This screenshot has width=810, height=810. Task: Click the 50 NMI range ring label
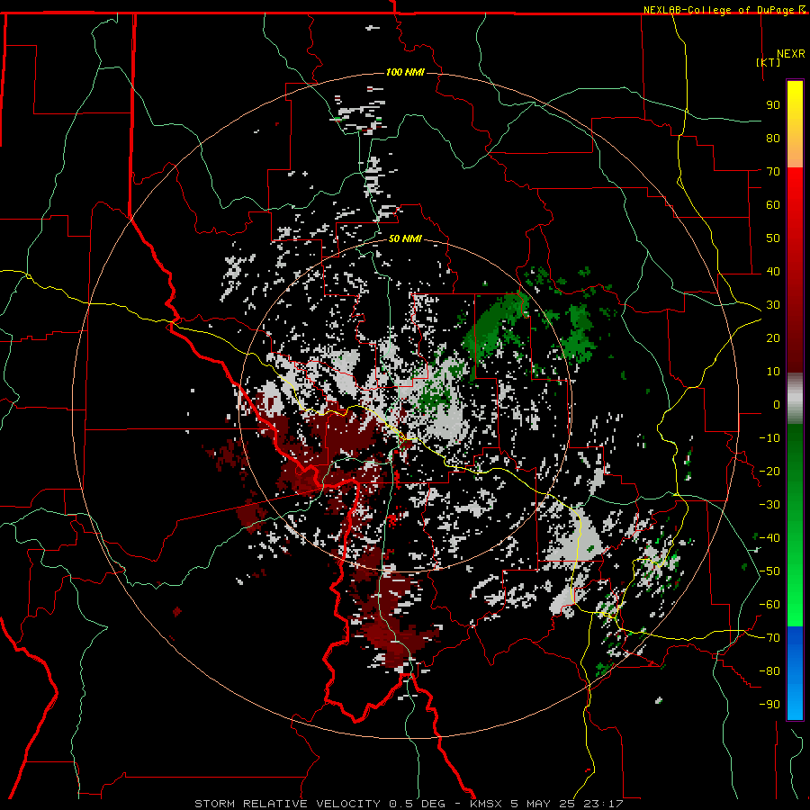coord(405,238)
